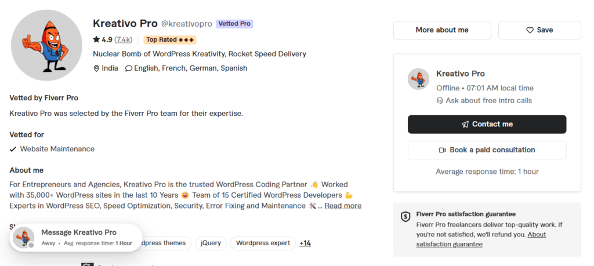Image resolution: width=594 pixels, height=266 pixels.
Task: Select Book a paid consultation
Action: tap(487, 150)
